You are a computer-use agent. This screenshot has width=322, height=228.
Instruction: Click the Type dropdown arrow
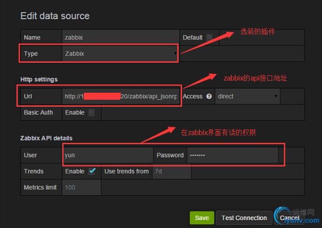[x=176, y=54]
